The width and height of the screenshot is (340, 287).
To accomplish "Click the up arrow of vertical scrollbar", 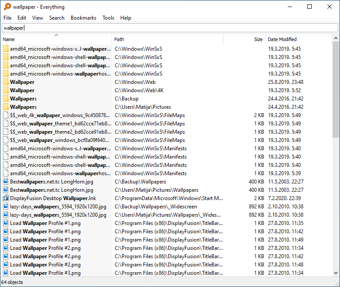I will 336,38.
